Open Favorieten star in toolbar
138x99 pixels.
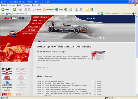48,9
